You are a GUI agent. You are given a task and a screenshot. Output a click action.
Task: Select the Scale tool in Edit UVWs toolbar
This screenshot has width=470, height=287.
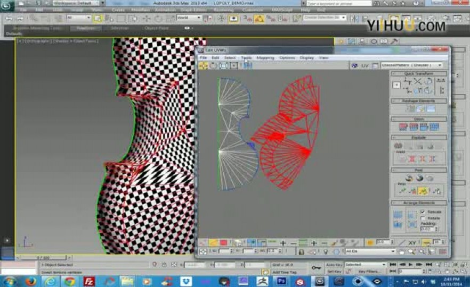pos(223,65)
